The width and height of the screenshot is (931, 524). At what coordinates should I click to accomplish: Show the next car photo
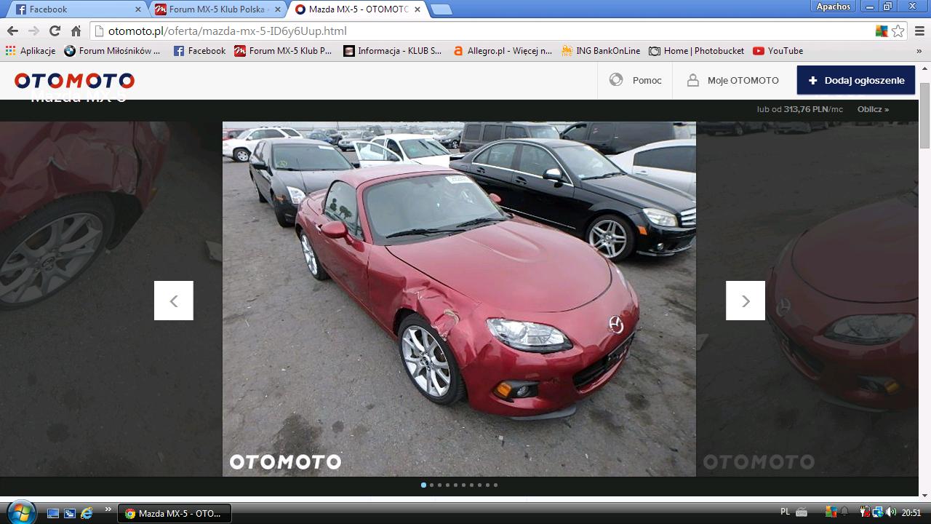point(746,301)
